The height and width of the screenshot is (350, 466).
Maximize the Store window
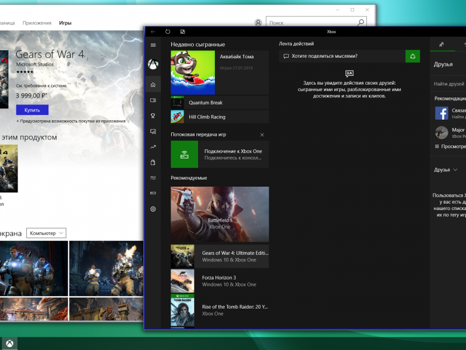(x=352, y=10)
